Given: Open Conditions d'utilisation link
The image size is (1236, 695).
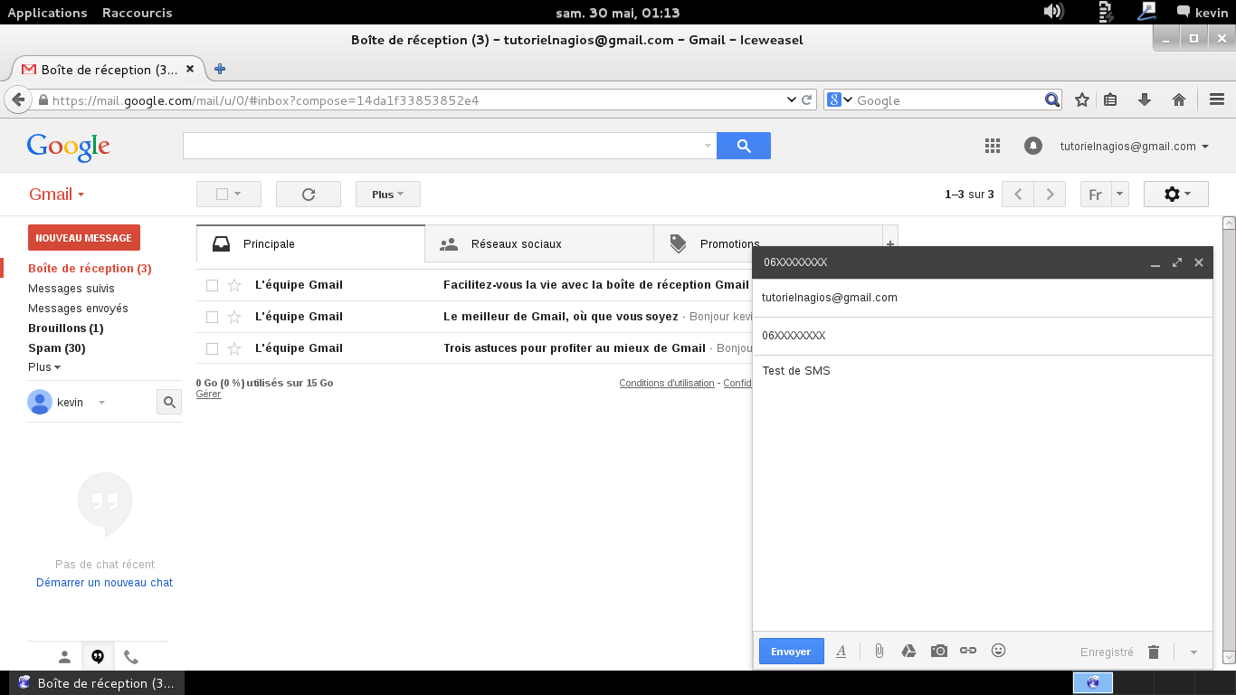Looking at the screenshot, I should 667,384.
